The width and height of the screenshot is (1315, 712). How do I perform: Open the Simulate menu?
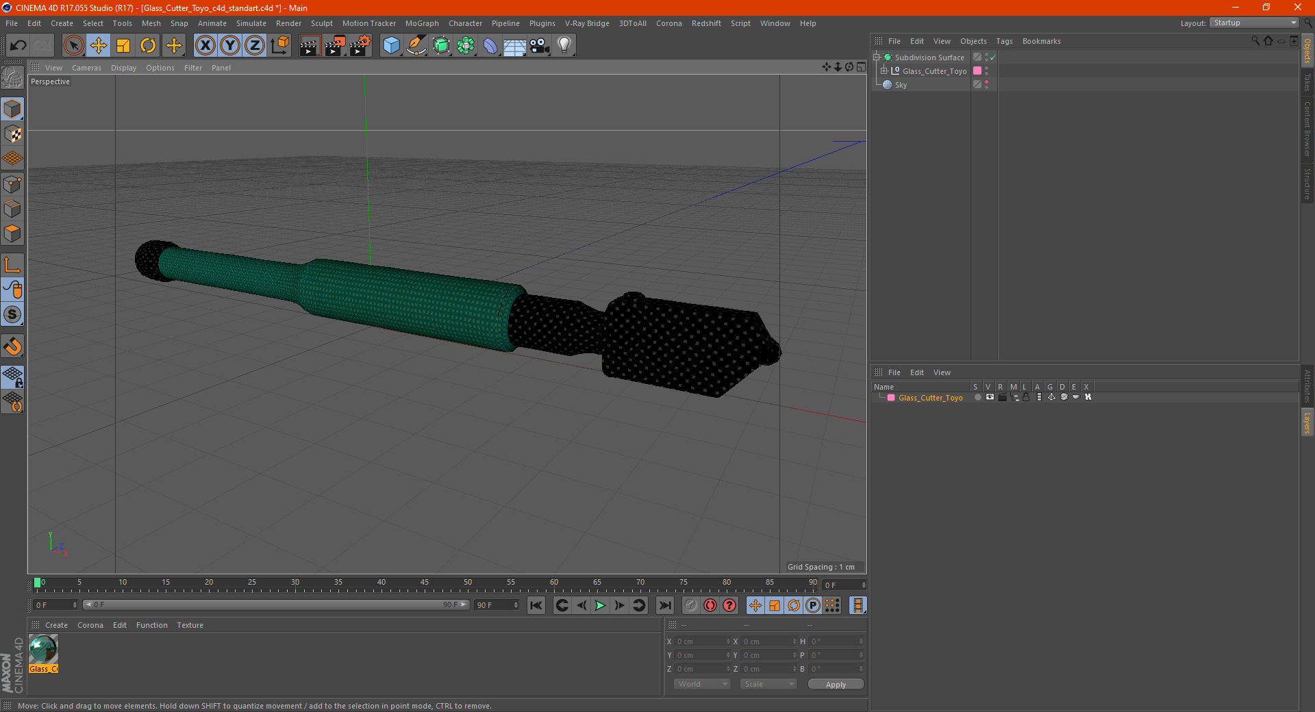[251, 23]
